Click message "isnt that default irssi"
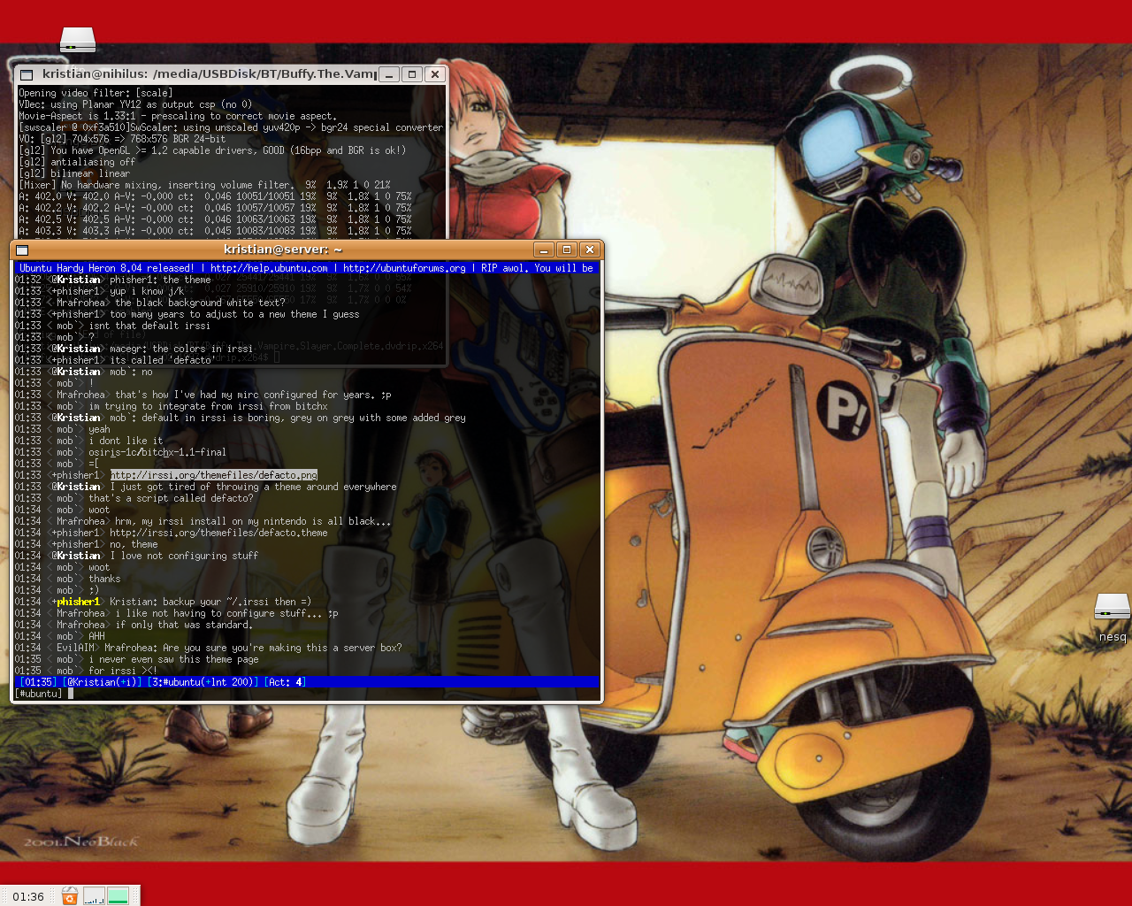The width and height of the screenshot is (1132, 906). 149,326
